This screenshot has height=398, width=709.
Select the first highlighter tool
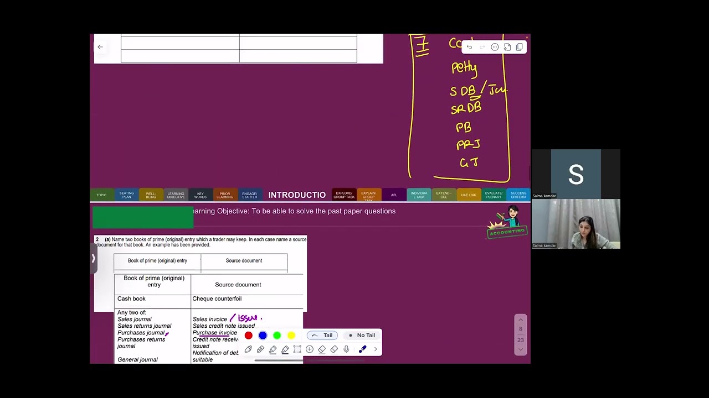[x=273, y=349]
